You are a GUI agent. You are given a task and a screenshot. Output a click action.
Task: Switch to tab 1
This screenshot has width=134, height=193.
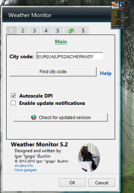pyautogui.click(x=11, y=30)
